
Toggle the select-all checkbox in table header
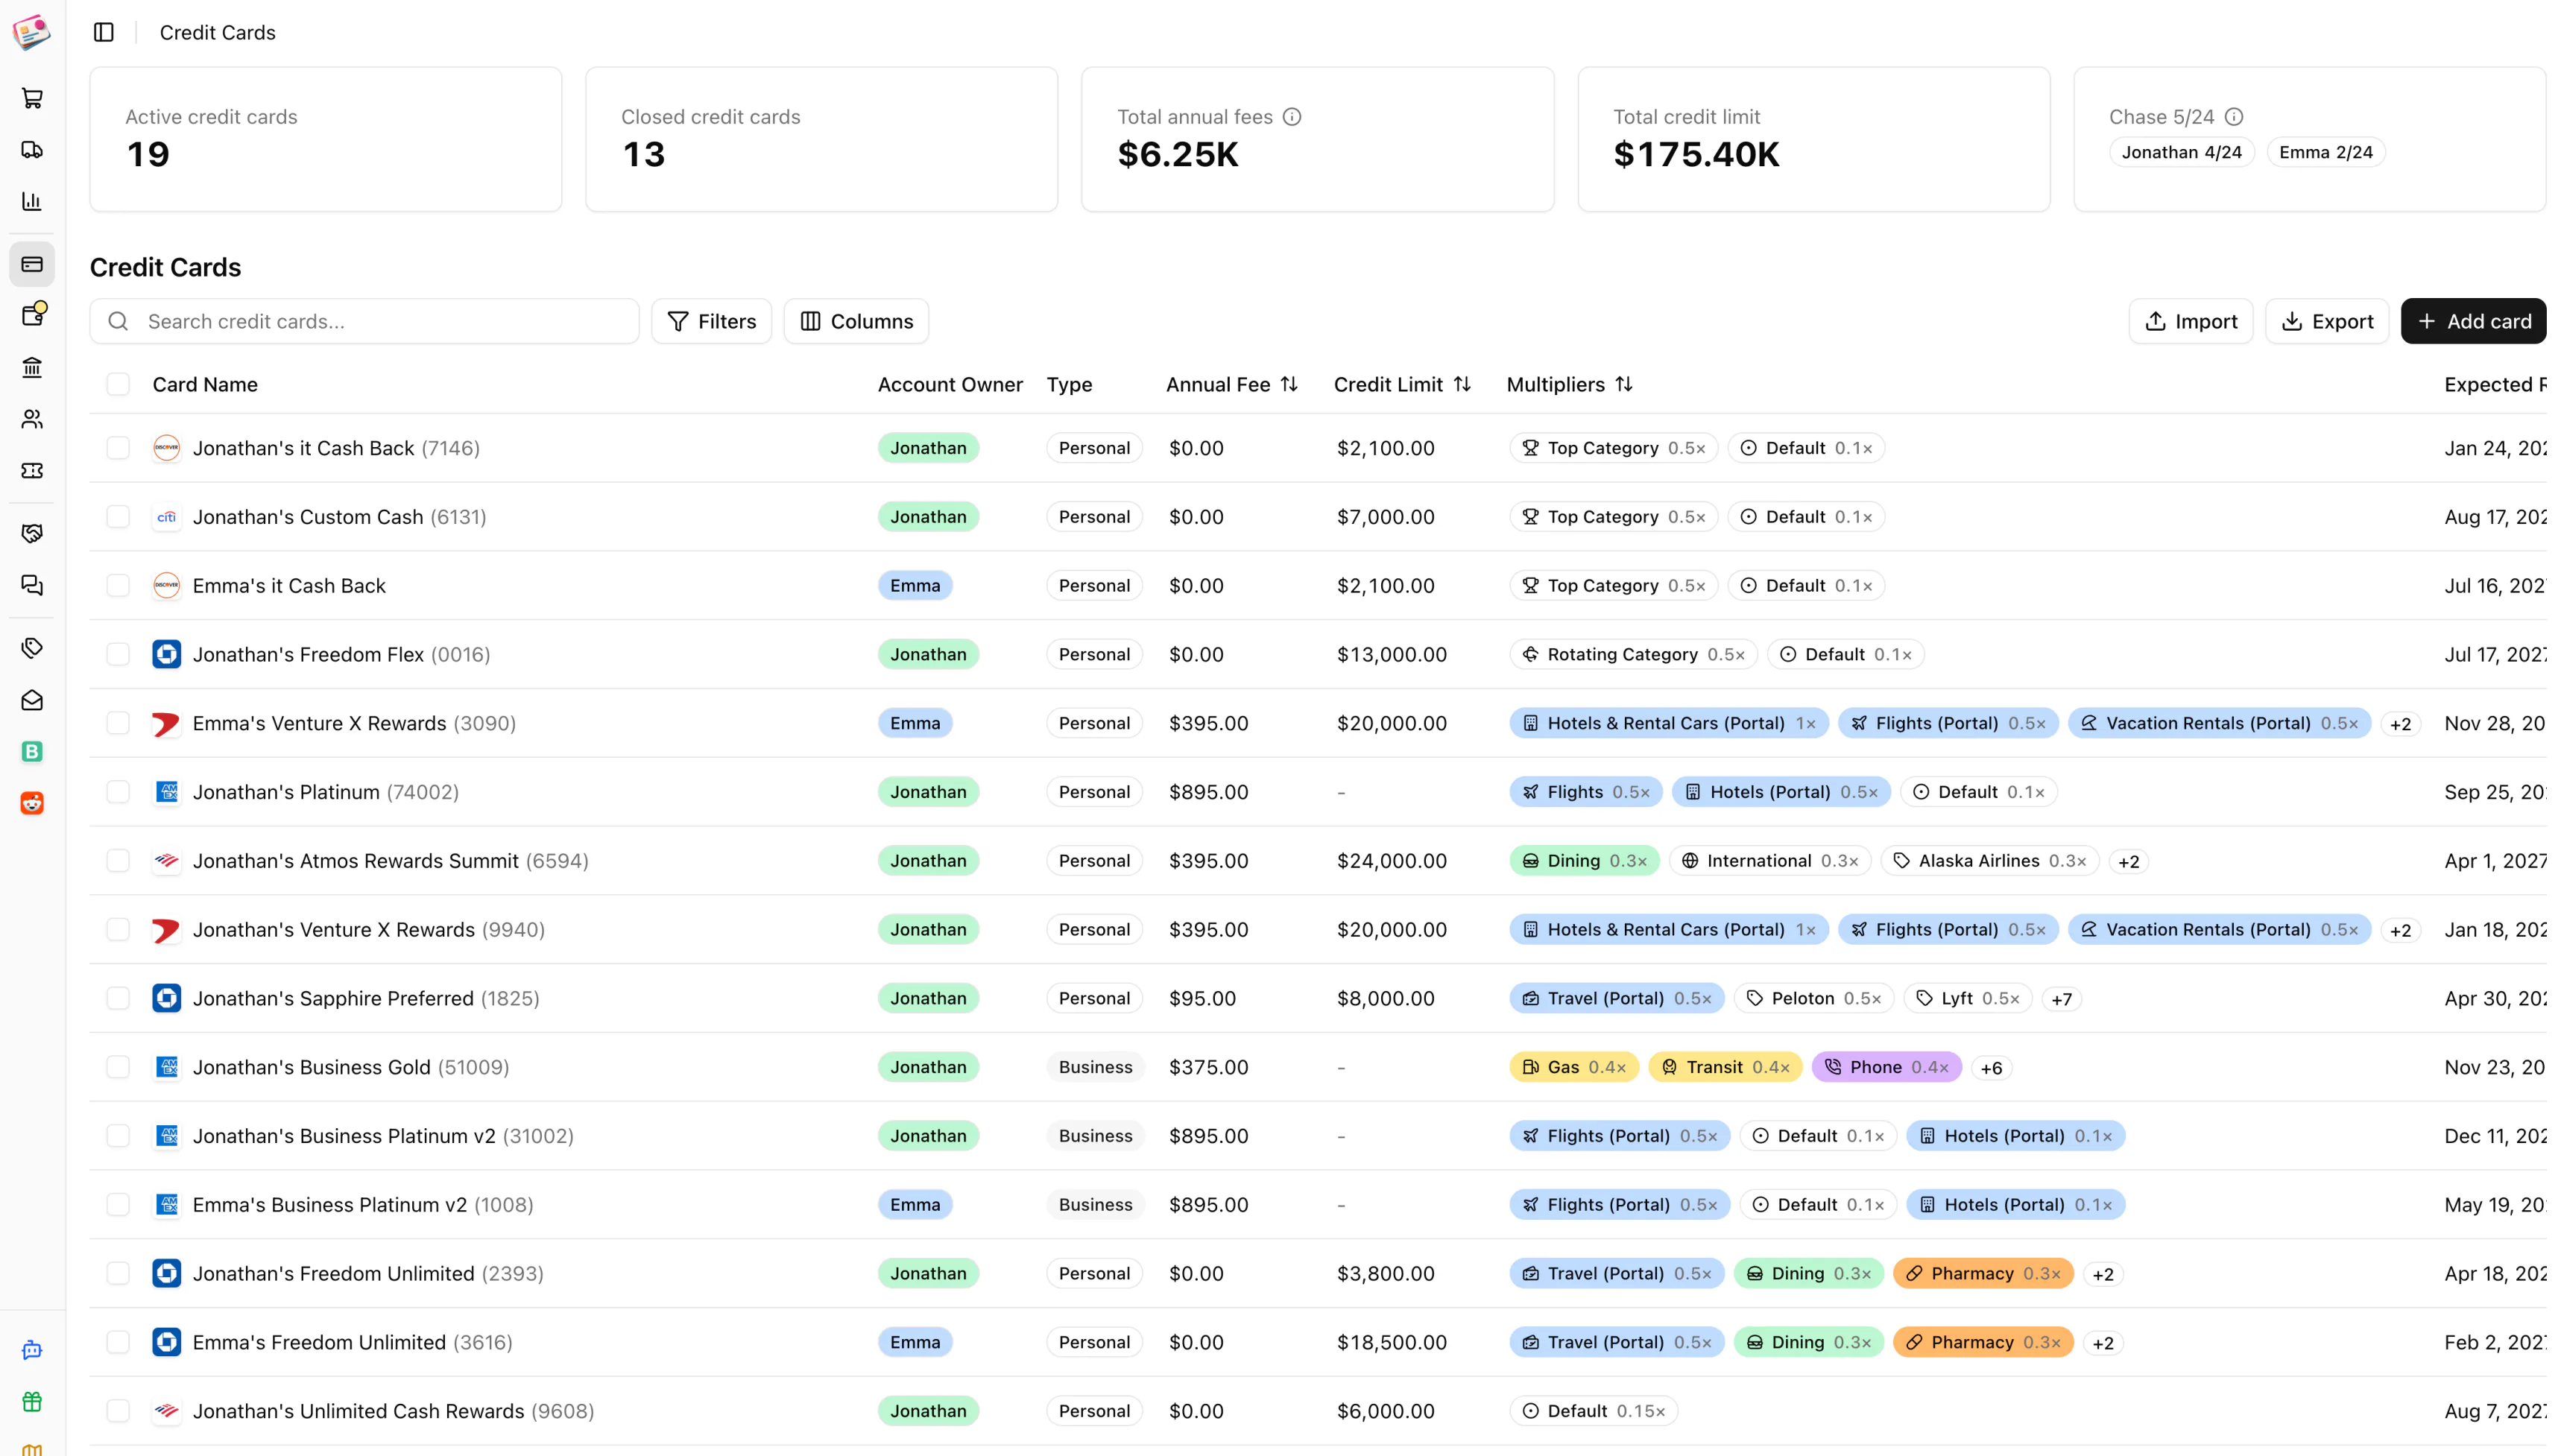tap(118, 384)
